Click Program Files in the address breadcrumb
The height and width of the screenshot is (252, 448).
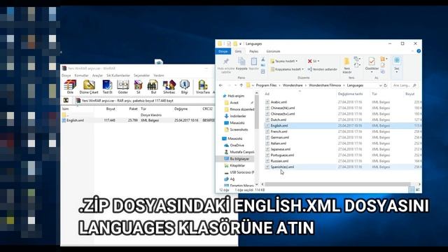coord(266,85)
